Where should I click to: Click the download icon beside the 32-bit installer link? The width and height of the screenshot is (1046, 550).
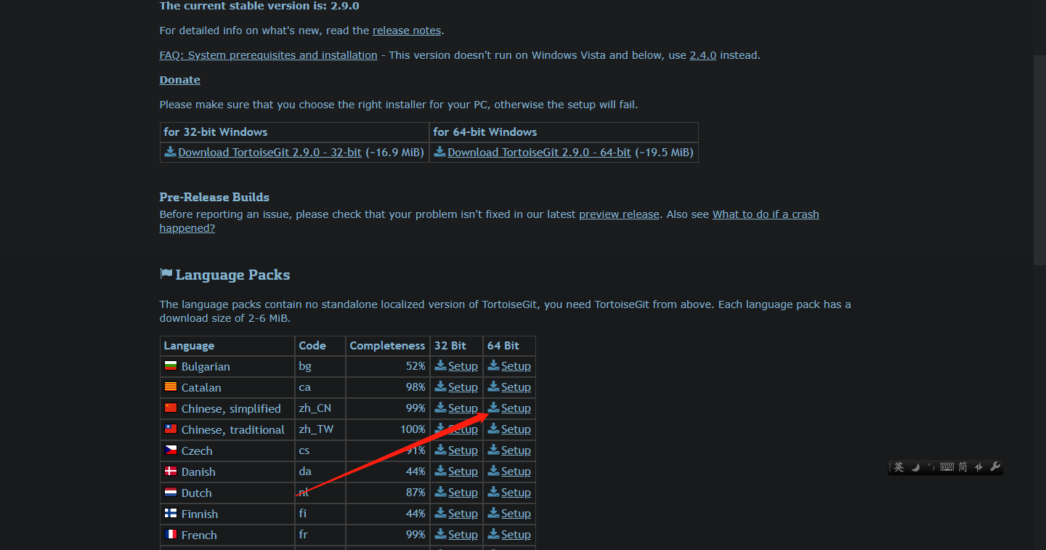pyautogui.click(x=170, y=152)
